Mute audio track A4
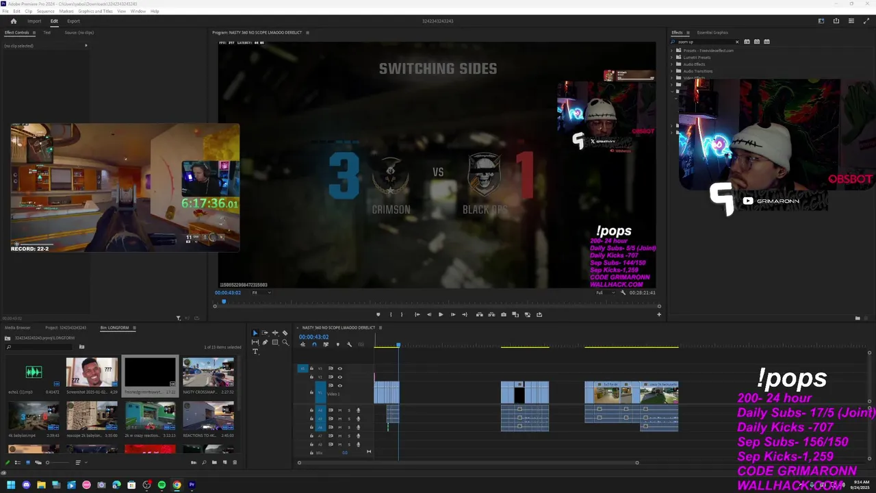The image size is (876, 493). [x=340, y=410]
